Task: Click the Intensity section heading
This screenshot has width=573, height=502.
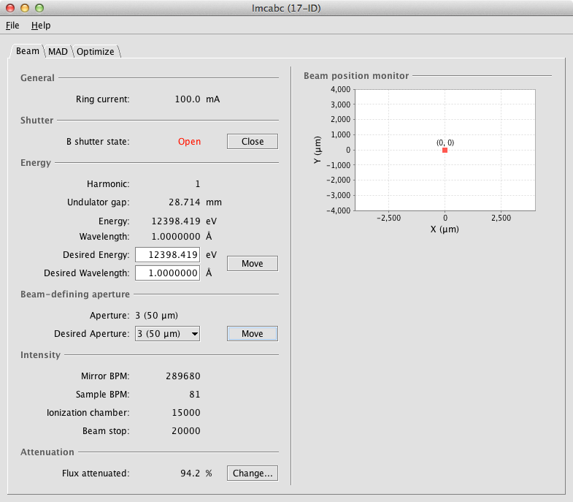Action: click(x=40, y=355)
